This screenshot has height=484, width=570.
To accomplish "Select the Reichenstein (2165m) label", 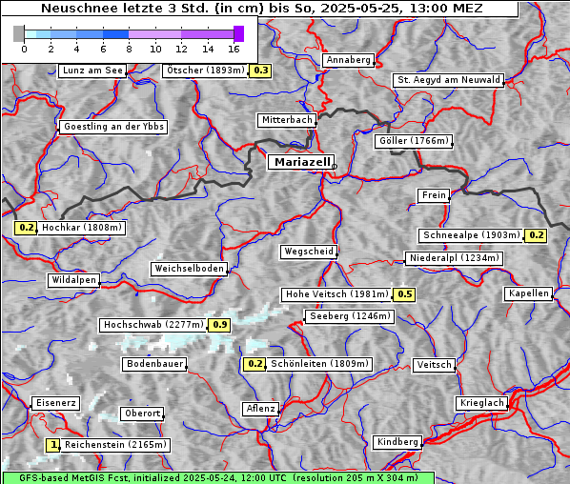I will tap(115, 445).
